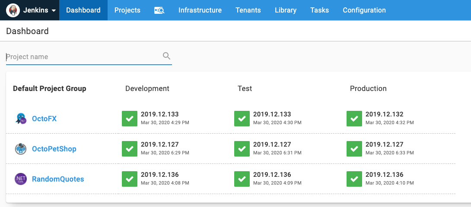Image resolution: width=471 pixels, height=207 pixels.
Task: Open the Library section
Action: pos(286,10)
